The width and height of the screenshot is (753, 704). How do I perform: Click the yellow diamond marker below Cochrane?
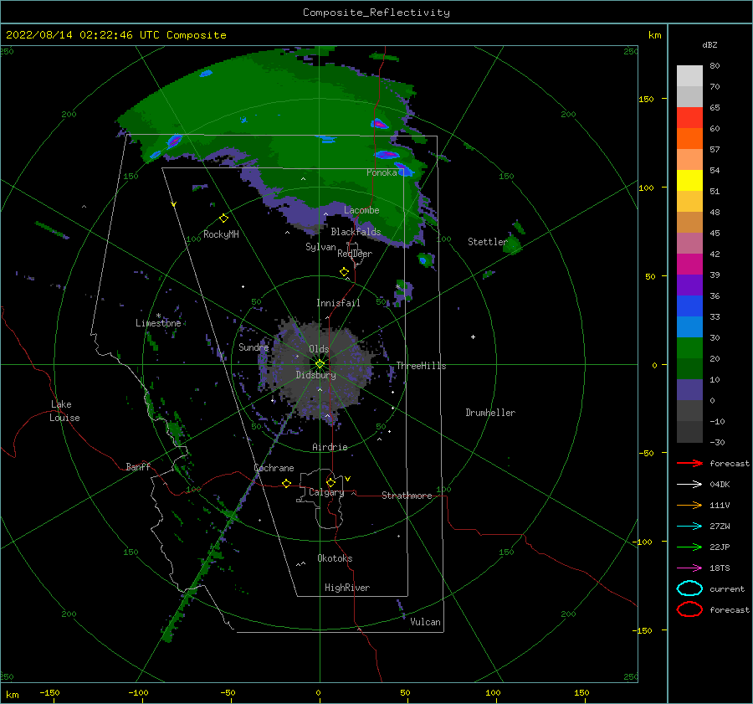[286, 483]
